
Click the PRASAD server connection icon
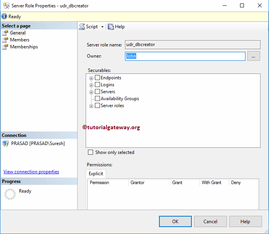click(x=6, y=143)
